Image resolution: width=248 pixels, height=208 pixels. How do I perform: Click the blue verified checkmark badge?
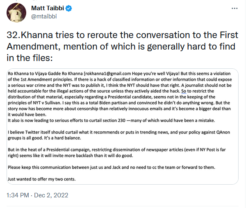68,8
